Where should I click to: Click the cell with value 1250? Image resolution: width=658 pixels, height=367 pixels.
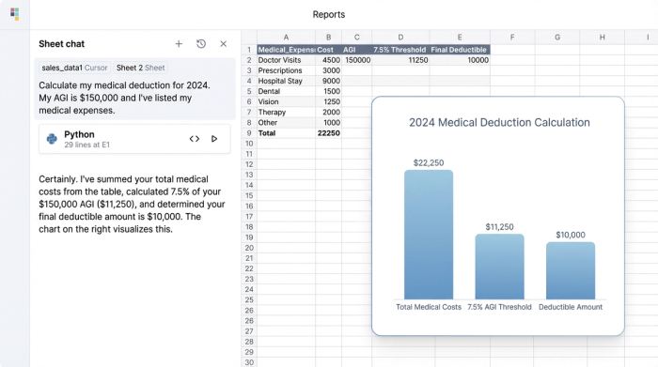pos(329,101)
